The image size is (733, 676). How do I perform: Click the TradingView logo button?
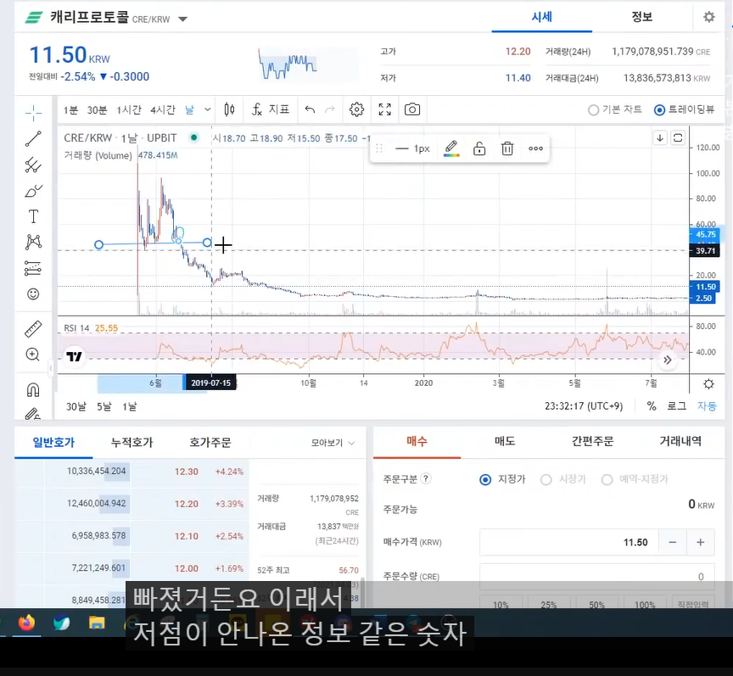pyautogui.click(x=74, y=357)
